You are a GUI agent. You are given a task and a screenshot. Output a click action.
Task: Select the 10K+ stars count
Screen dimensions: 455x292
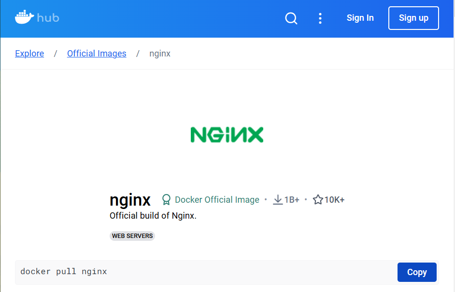pos(334,200)
